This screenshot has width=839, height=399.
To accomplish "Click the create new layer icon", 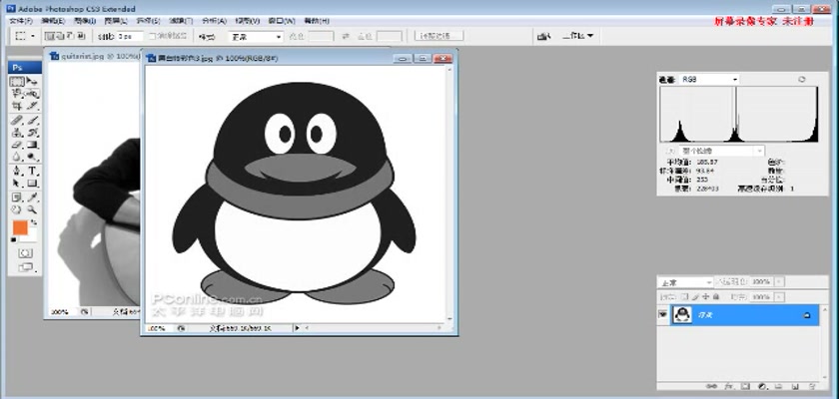I will [795, 386].
